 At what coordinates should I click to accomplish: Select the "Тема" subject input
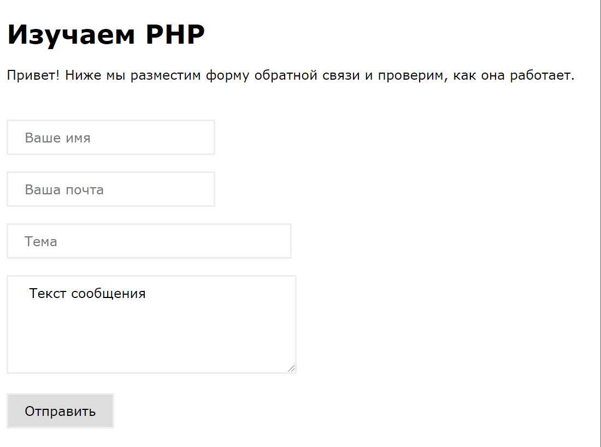(x=149, y=241)
